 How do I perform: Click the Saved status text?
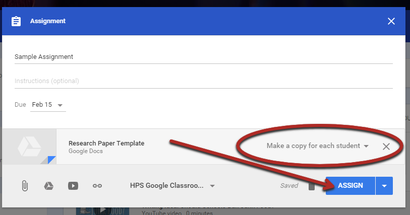click(289, 185)
